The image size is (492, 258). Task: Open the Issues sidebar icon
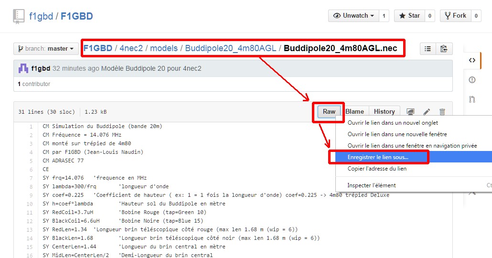click(x=472, y=80)
